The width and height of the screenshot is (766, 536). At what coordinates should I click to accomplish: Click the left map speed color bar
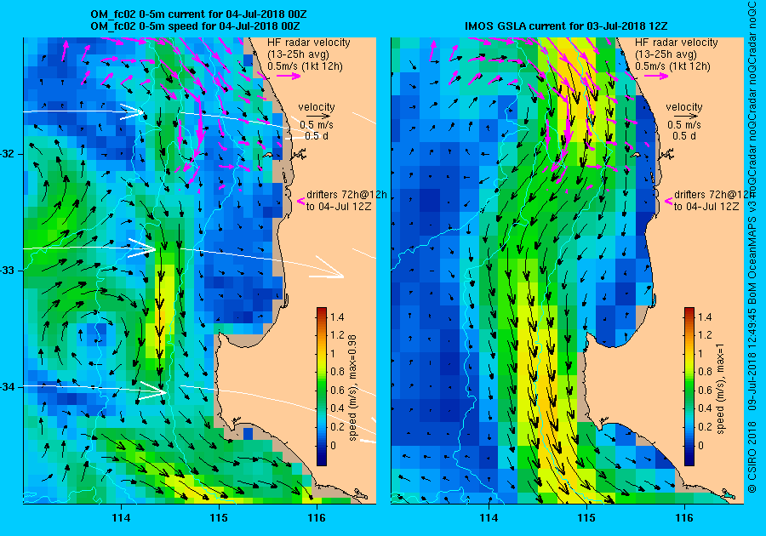[322, 386]
